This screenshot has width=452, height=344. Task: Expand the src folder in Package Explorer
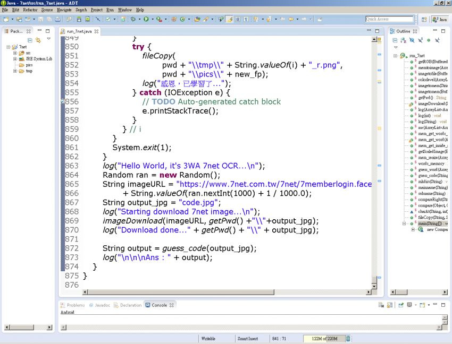tap(14, 53)
